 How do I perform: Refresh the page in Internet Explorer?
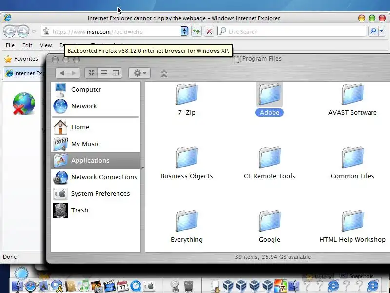click(x=196, y=31)
